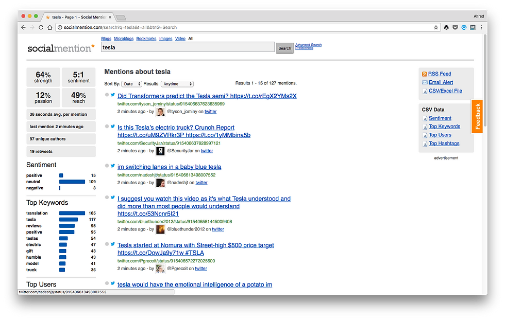Click the '64% strength' stat box
This screenshot has width=505, height=320.
(x=43, y=77)
